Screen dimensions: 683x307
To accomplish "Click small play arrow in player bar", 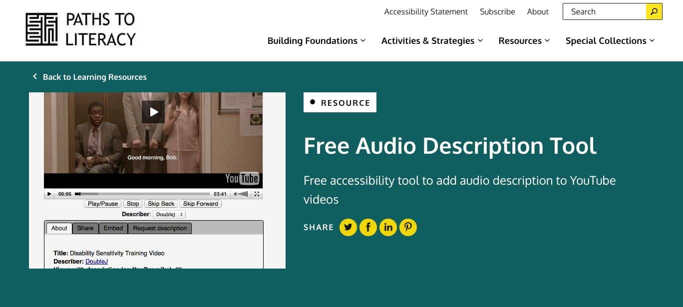I will tap(49, 194).
